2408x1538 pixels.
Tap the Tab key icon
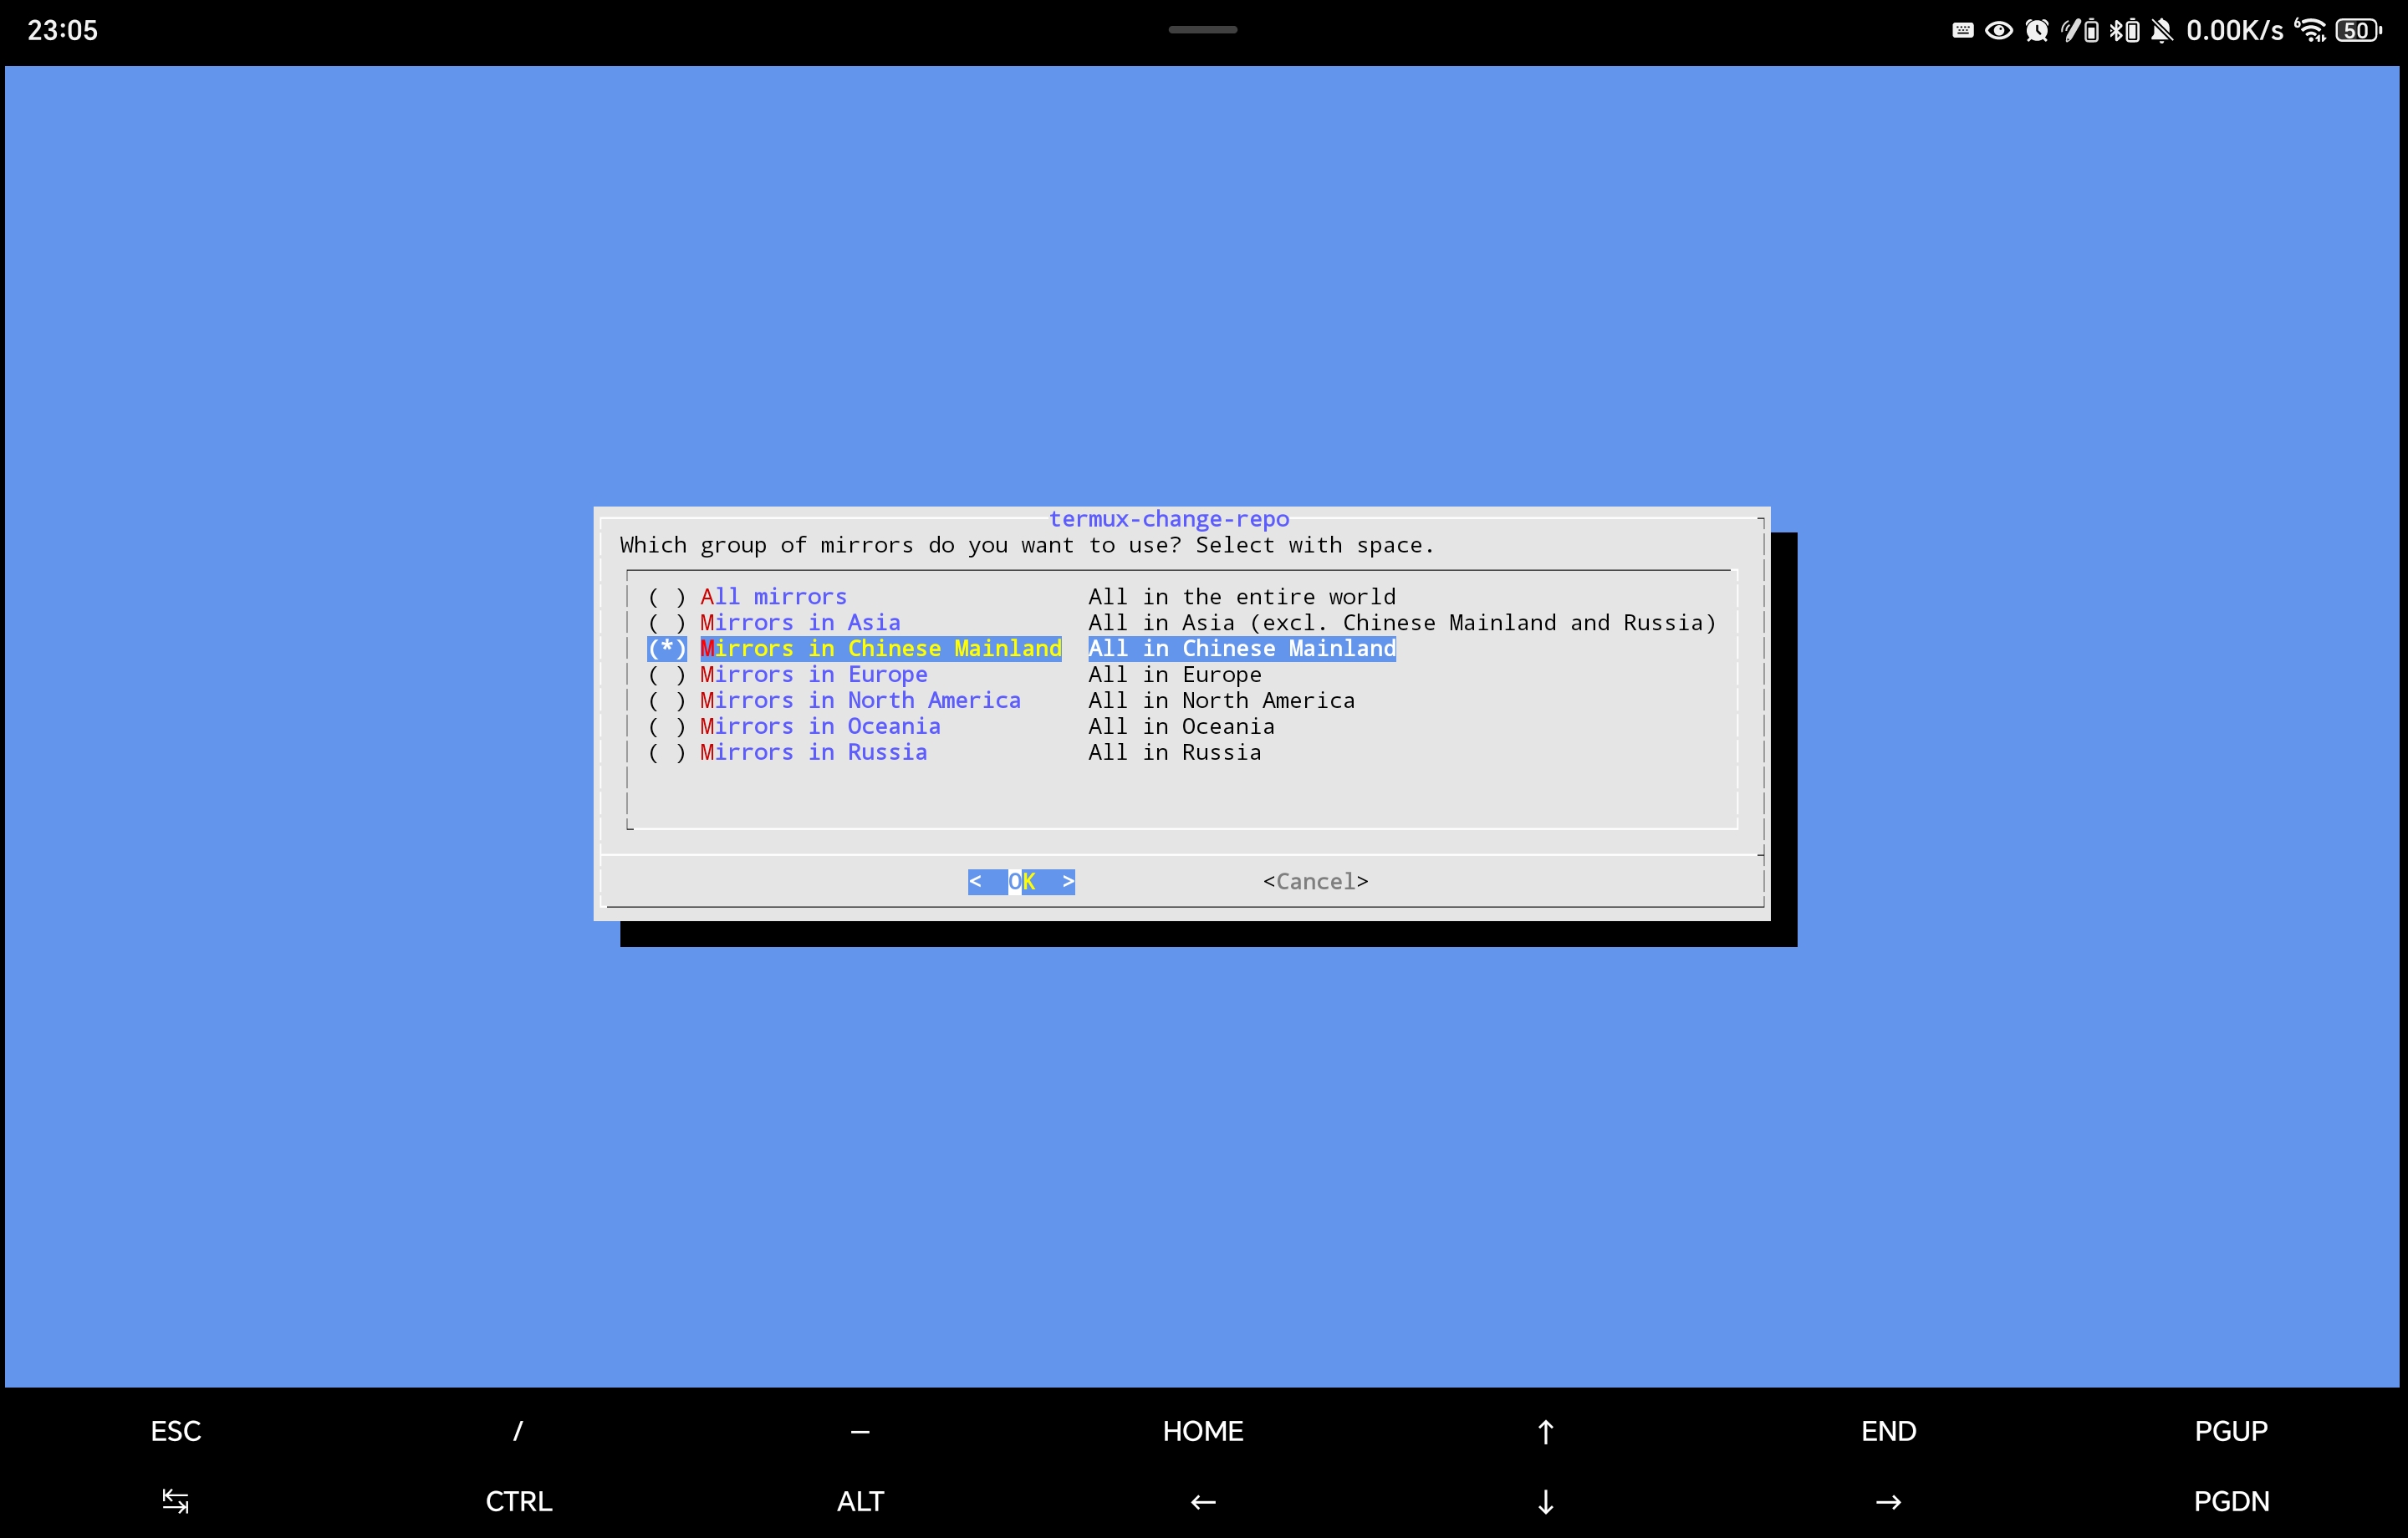175,1501
